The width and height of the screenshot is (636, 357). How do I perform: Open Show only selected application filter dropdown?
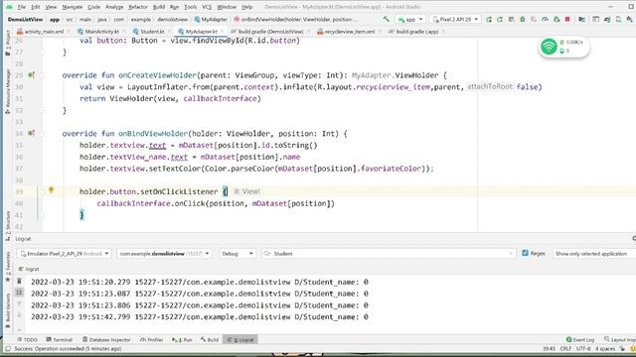(x=594, y=254)
